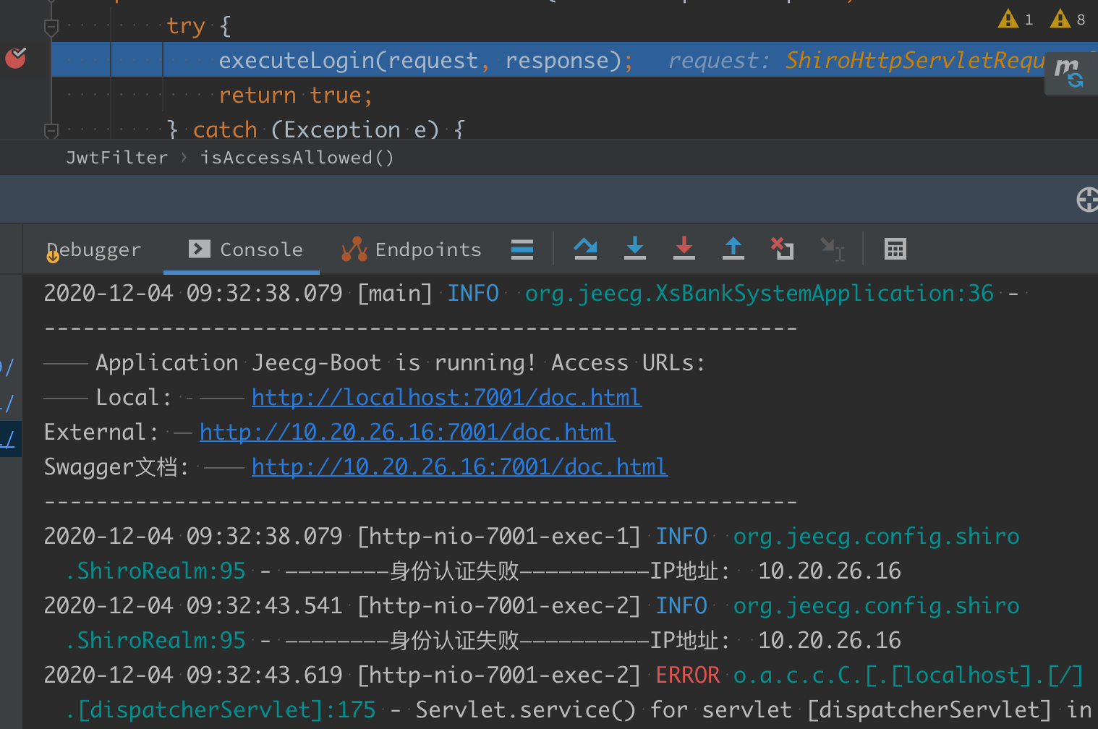The image size is (1098, 729).
Task: Select isAccessAllowed() in the breadcrumb bar
Action: 297,157
